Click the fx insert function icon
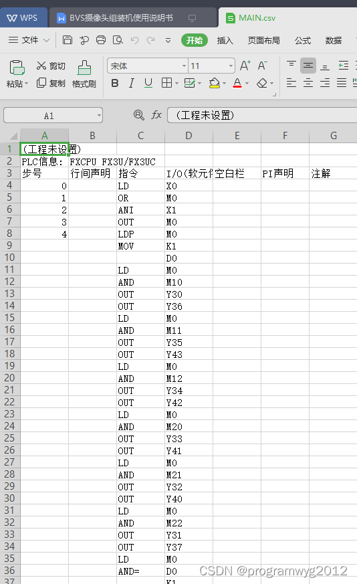Viewport: 357px width, 584px height. (156, 114)
